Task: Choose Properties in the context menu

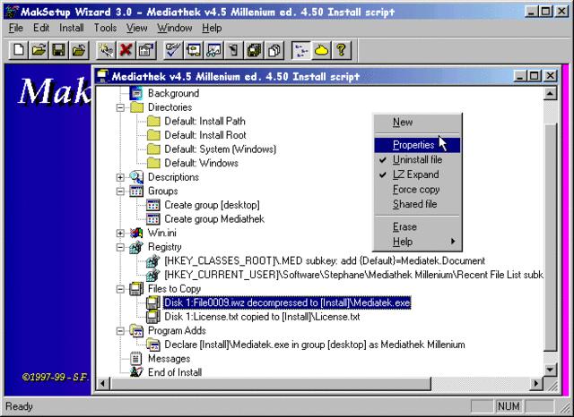Action: pos(416,145)
